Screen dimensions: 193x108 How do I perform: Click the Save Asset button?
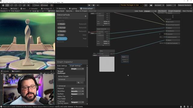coord(60,11)
